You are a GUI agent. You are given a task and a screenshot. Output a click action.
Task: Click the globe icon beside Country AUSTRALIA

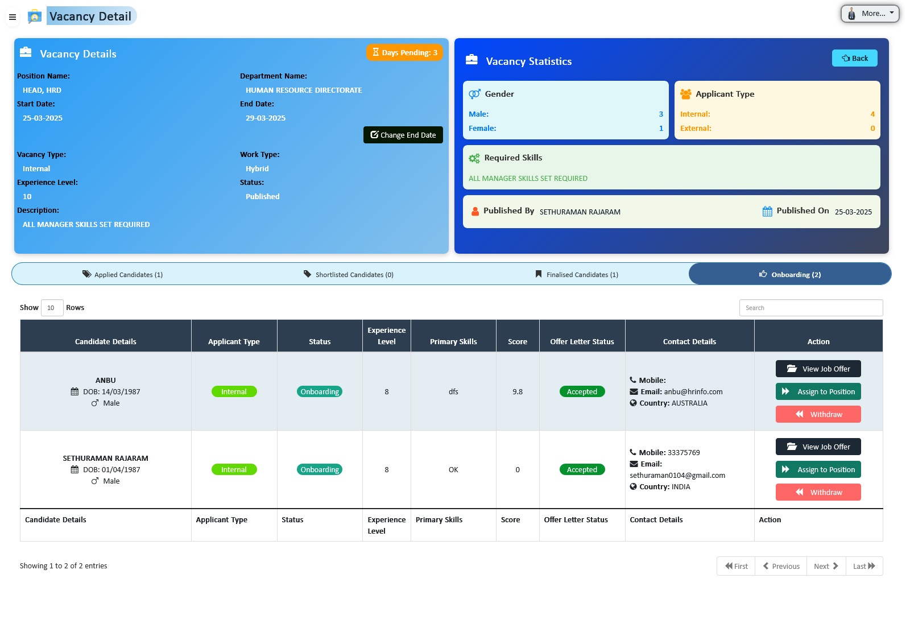pos(633,403)
